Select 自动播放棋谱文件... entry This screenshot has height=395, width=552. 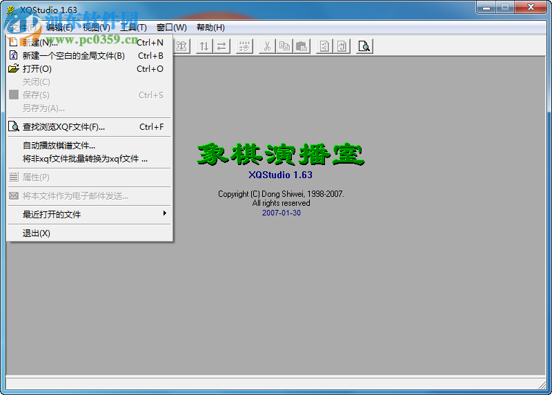tap(89, 146)
